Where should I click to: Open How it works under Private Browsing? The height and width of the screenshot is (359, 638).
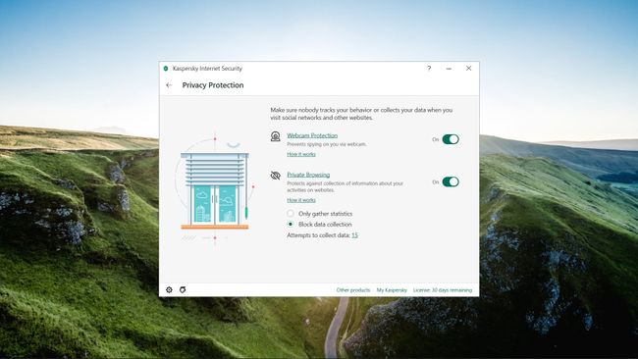coord(301,200)
